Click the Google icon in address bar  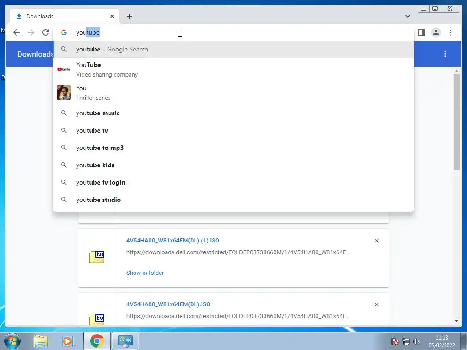pyautogui.click(x=64, y=32)
